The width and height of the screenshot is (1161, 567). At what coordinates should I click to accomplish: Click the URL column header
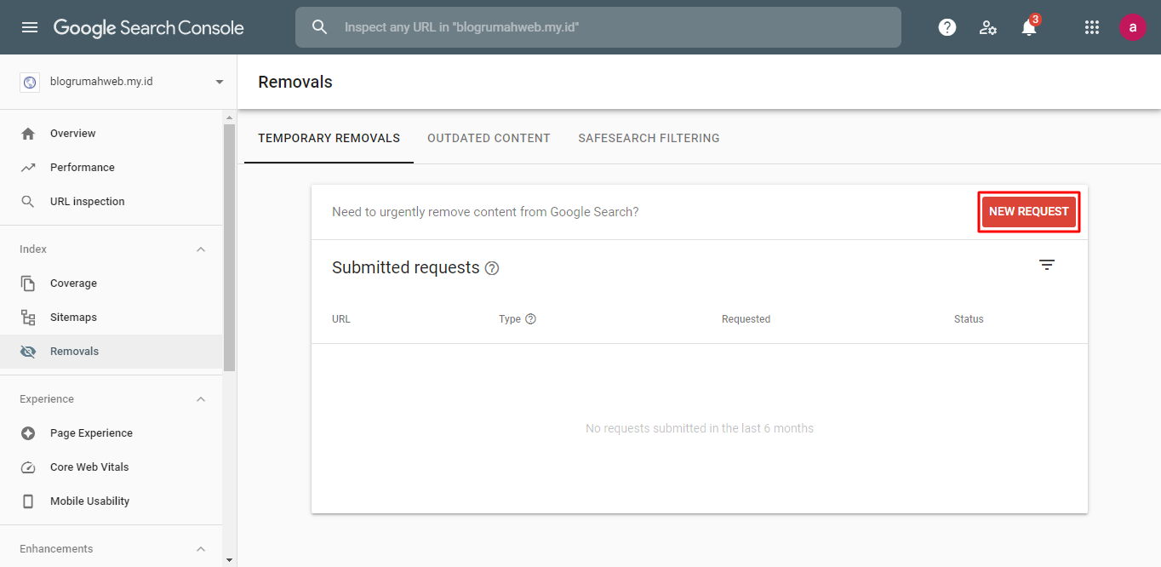pos(341,319)
